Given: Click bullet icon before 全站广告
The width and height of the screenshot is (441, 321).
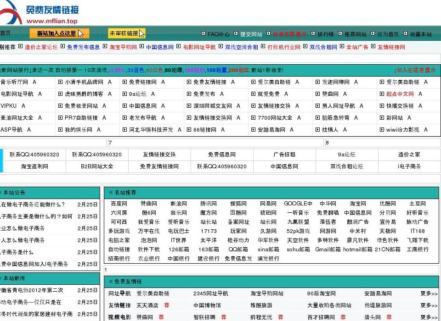Looking at the screenshot, I should coord(342,46).
